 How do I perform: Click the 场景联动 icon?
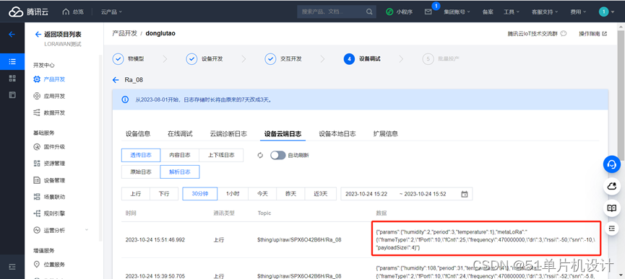(37, 197)
